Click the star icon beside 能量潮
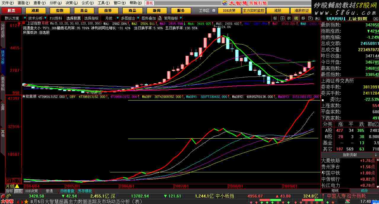Image resolution: width=379 pixels, height=204 pixels. tap(24, 96)
